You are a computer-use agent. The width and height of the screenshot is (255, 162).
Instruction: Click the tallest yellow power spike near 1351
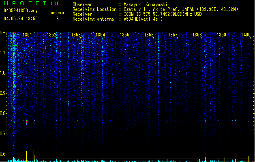(34, 156)
